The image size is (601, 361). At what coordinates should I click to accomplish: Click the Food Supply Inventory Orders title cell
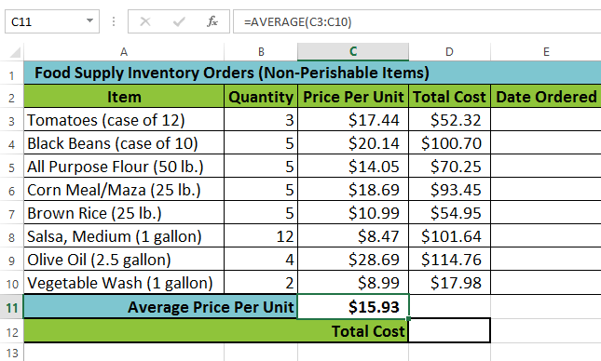[312, 73]
